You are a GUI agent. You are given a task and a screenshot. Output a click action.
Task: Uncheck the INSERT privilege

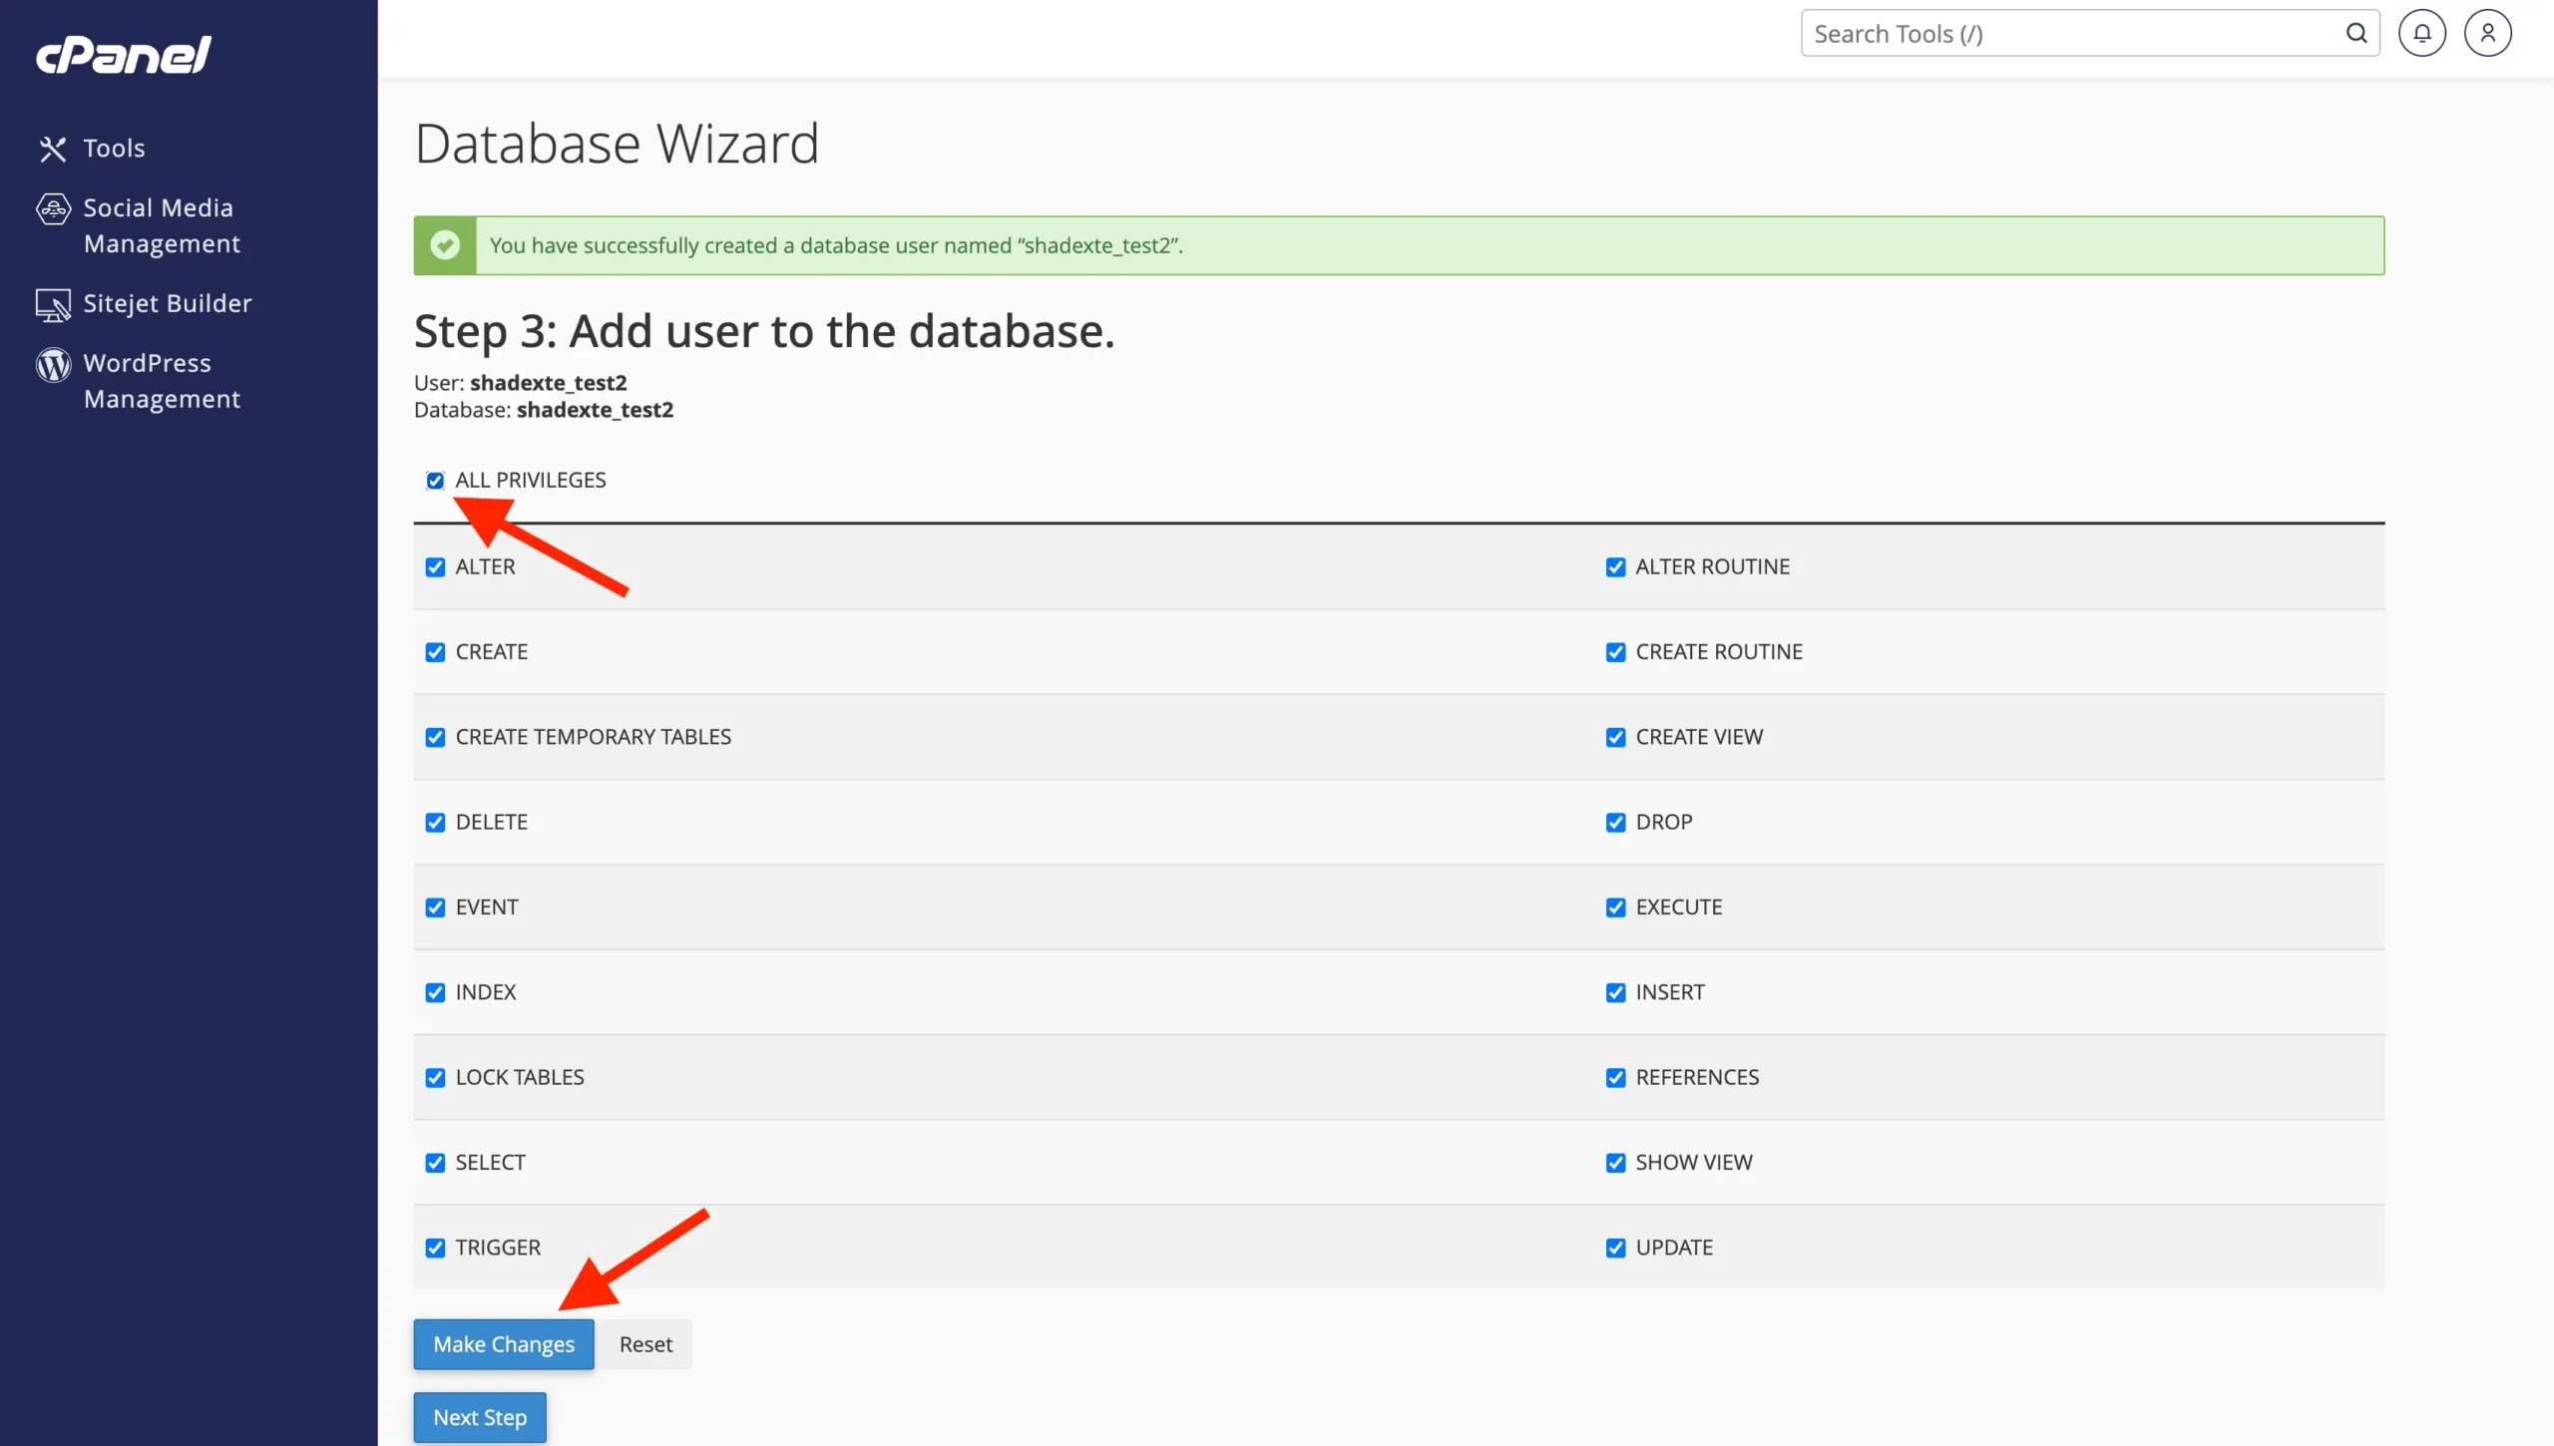1615,992
